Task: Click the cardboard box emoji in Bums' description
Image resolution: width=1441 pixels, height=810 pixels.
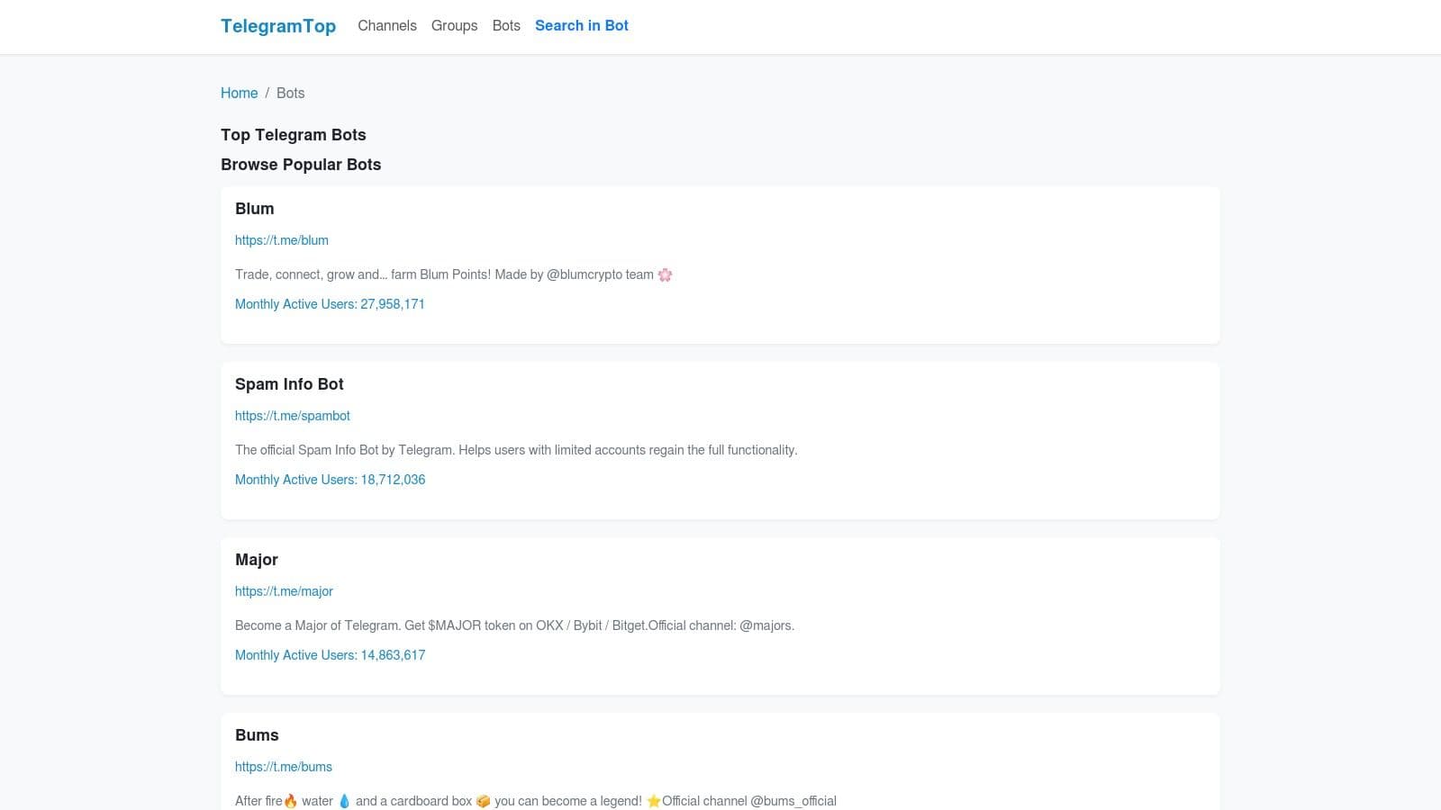Action: click(x=483, y=801)
